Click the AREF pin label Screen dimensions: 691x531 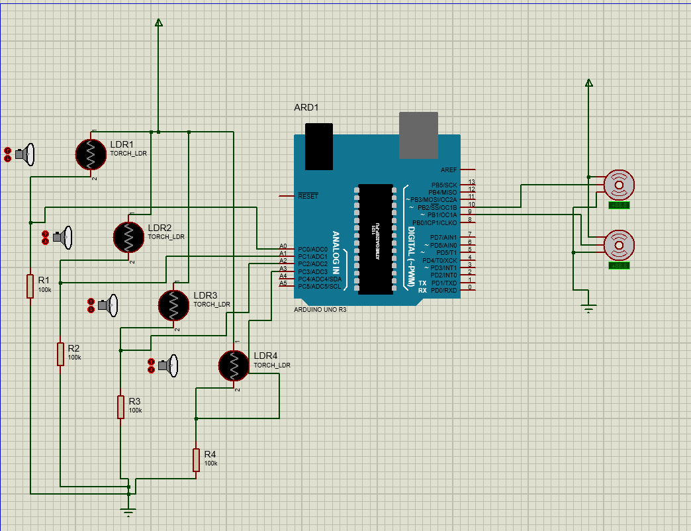[x=449, y=169]
